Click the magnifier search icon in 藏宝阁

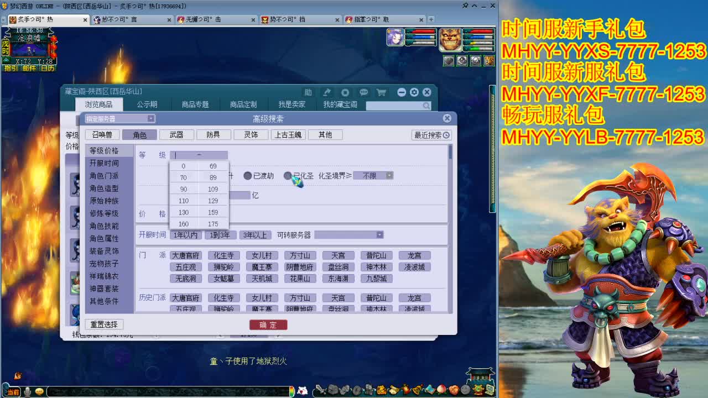click(426, 105)
